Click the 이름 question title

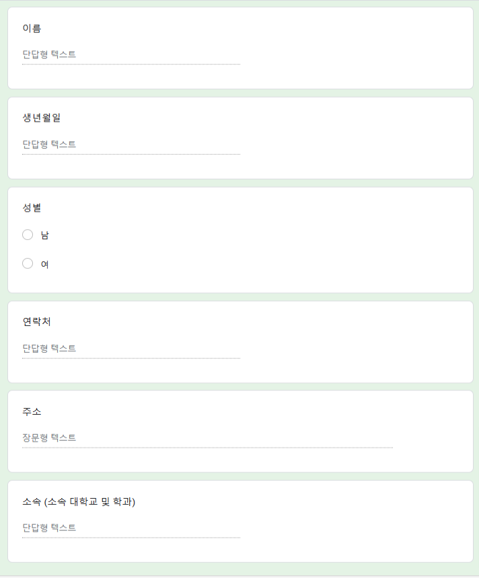(32, 28)
